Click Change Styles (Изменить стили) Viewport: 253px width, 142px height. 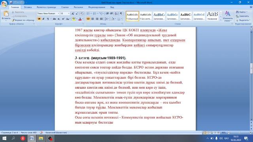click(x=228, y=16)
